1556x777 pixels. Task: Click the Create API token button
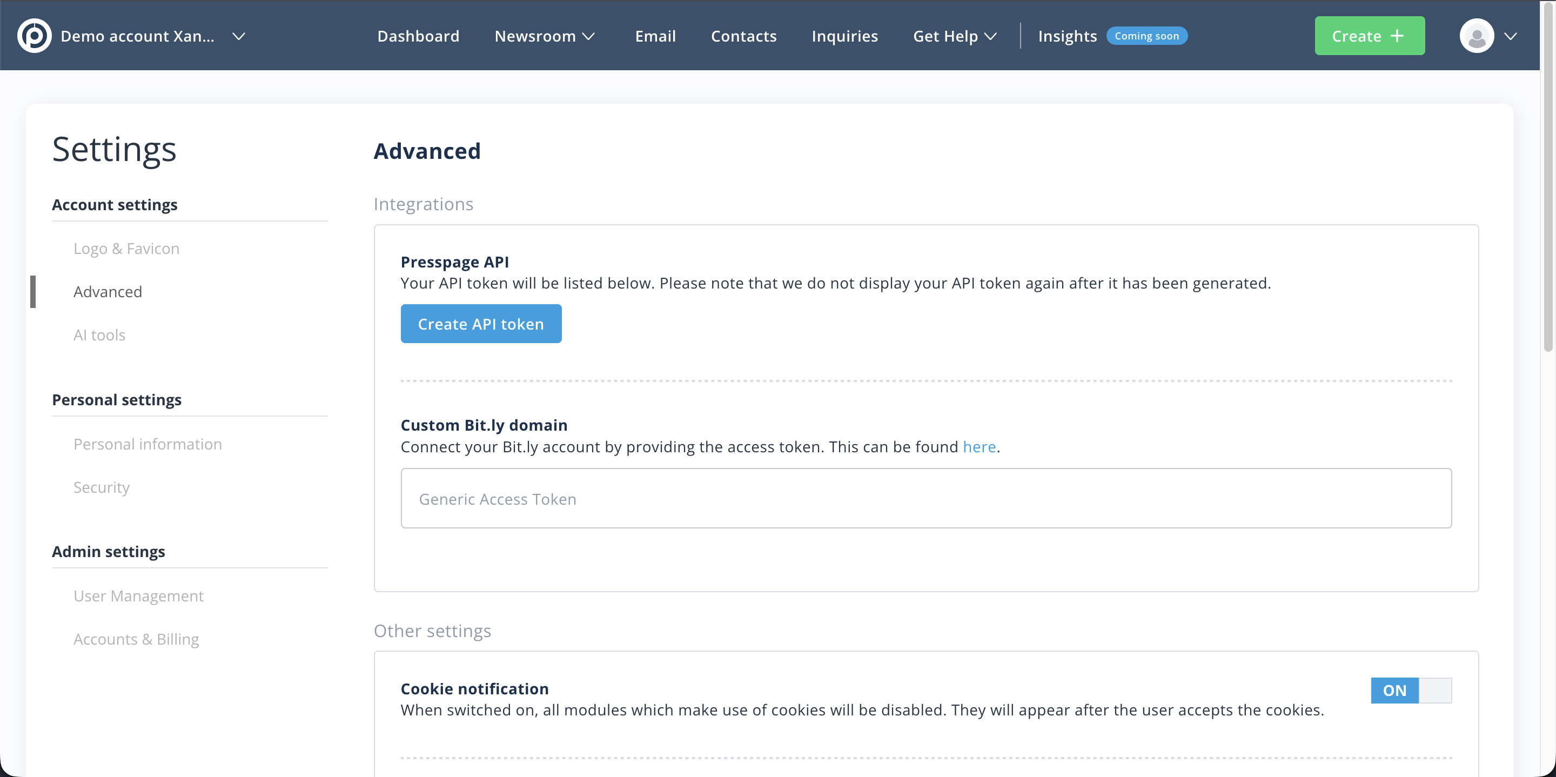click(481, 324)
